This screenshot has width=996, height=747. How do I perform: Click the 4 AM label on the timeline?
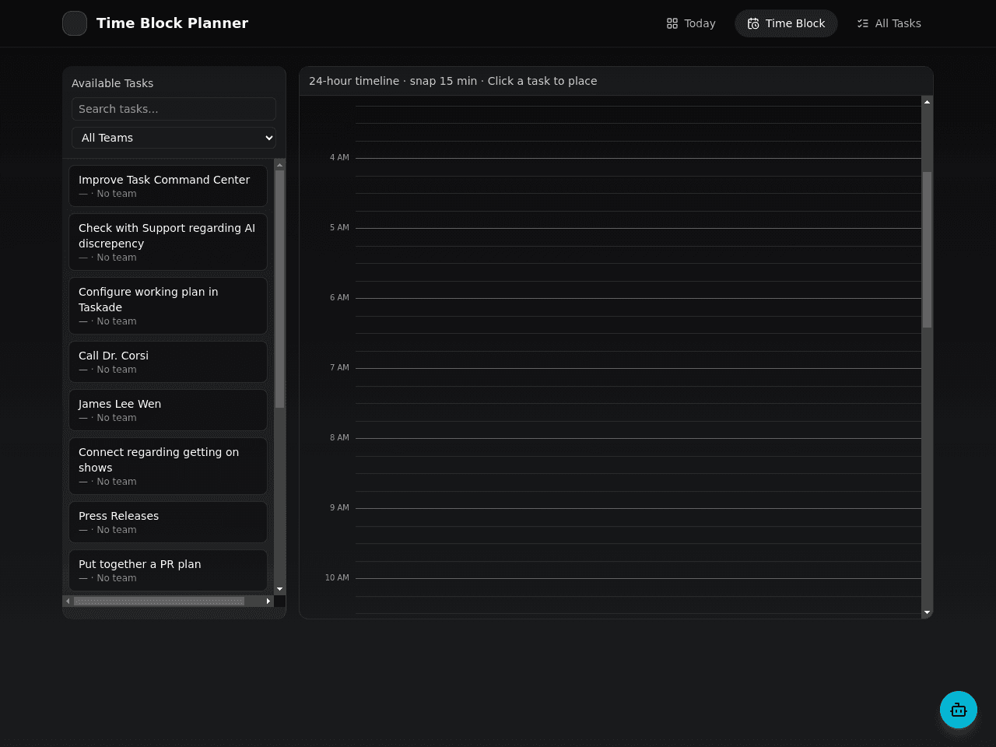tap(339, 158)
